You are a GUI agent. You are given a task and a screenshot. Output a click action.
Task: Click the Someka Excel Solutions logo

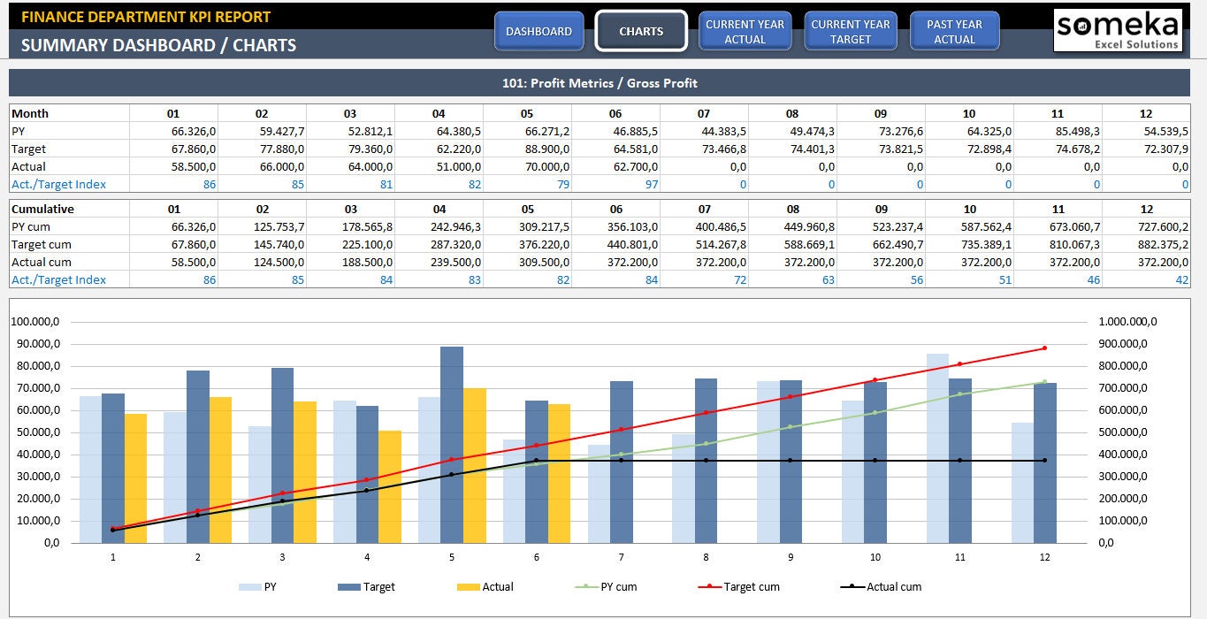pos(1116,29)
